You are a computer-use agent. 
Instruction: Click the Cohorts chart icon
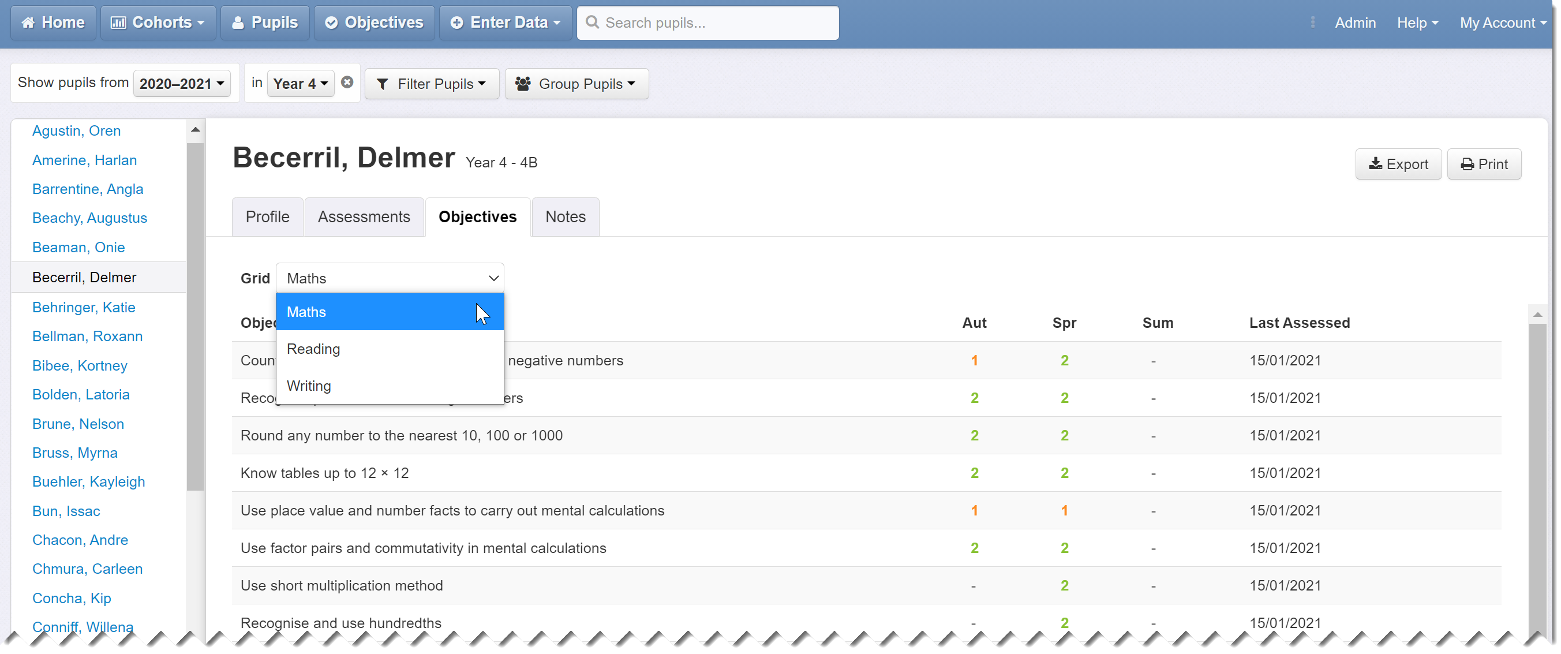(118, 23)
